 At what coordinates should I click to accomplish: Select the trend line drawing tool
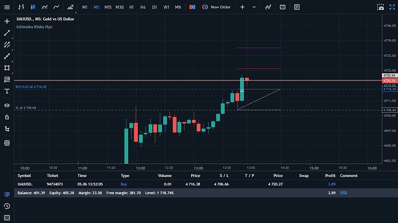click(7, 33)
